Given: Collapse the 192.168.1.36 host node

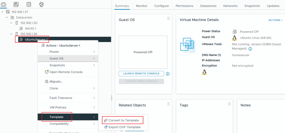Looking at the screenshot, I should (x=11, y=34).
